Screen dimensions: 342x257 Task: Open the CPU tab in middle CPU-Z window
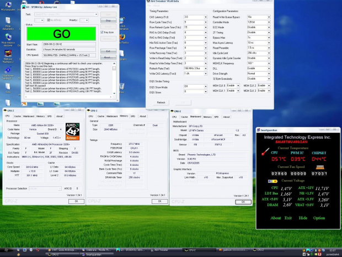point(91,116)
